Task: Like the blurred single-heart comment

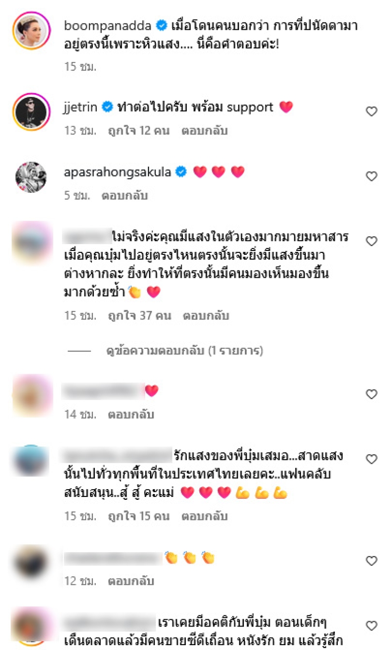Action: 371,394
